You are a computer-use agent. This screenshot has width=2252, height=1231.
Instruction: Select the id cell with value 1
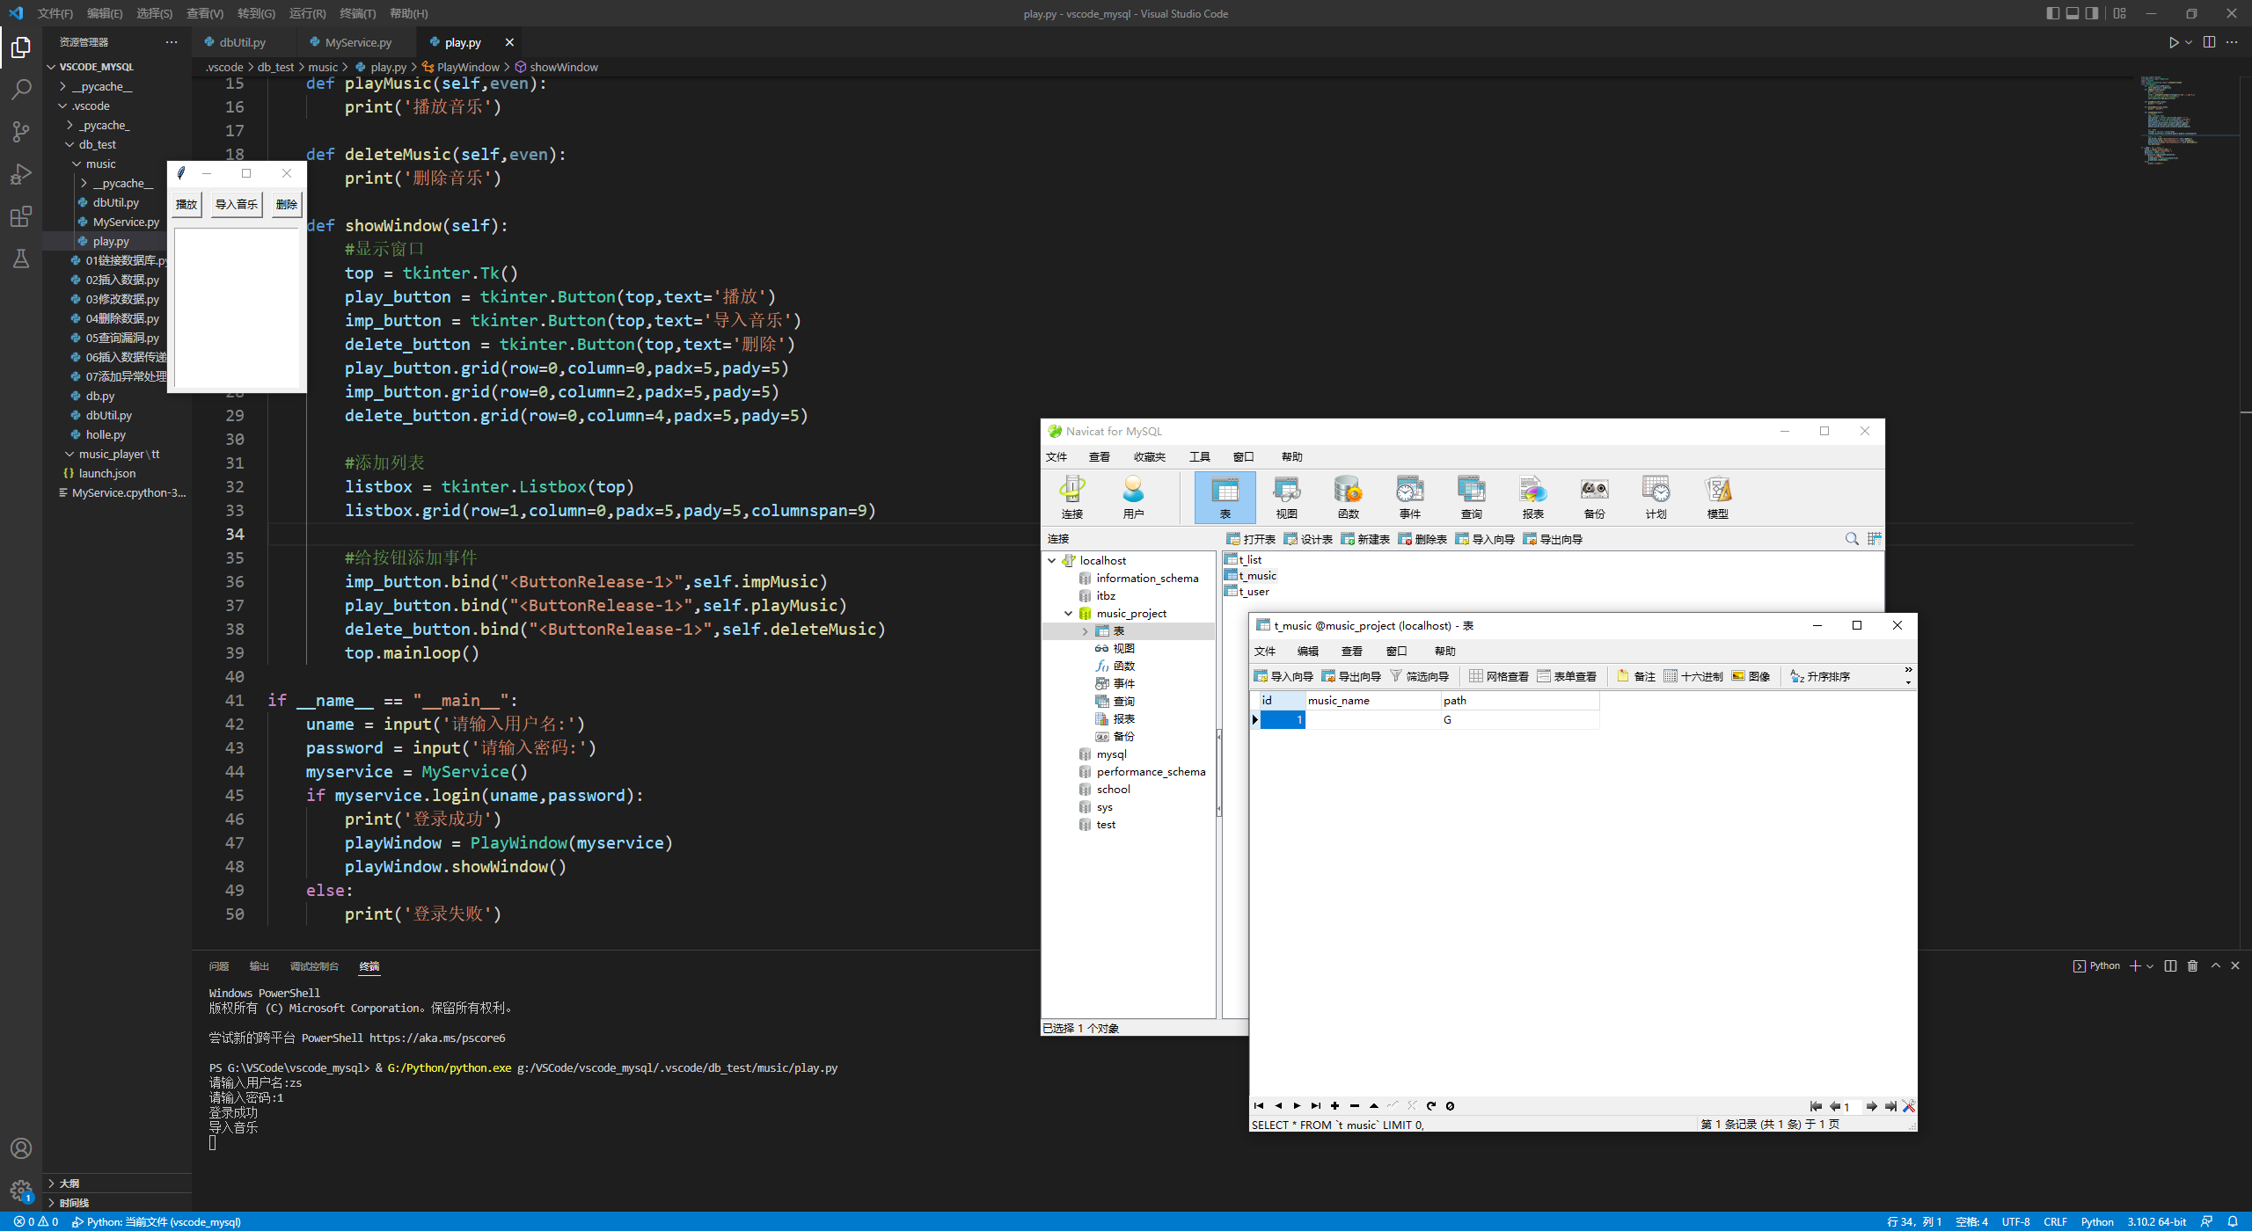pos(1283,719)
